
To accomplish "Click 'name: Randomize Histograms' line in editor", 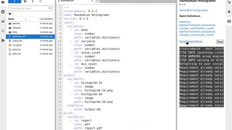I will 86,15.
